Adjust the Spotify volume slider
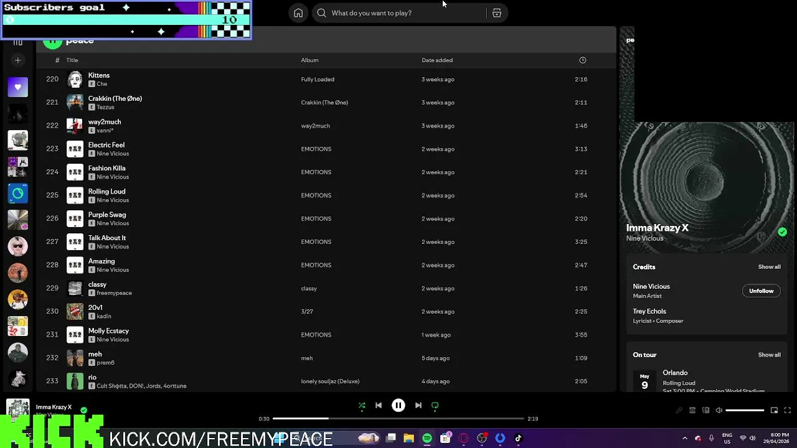This screenshot has width=797, height=448. (745, 411)
